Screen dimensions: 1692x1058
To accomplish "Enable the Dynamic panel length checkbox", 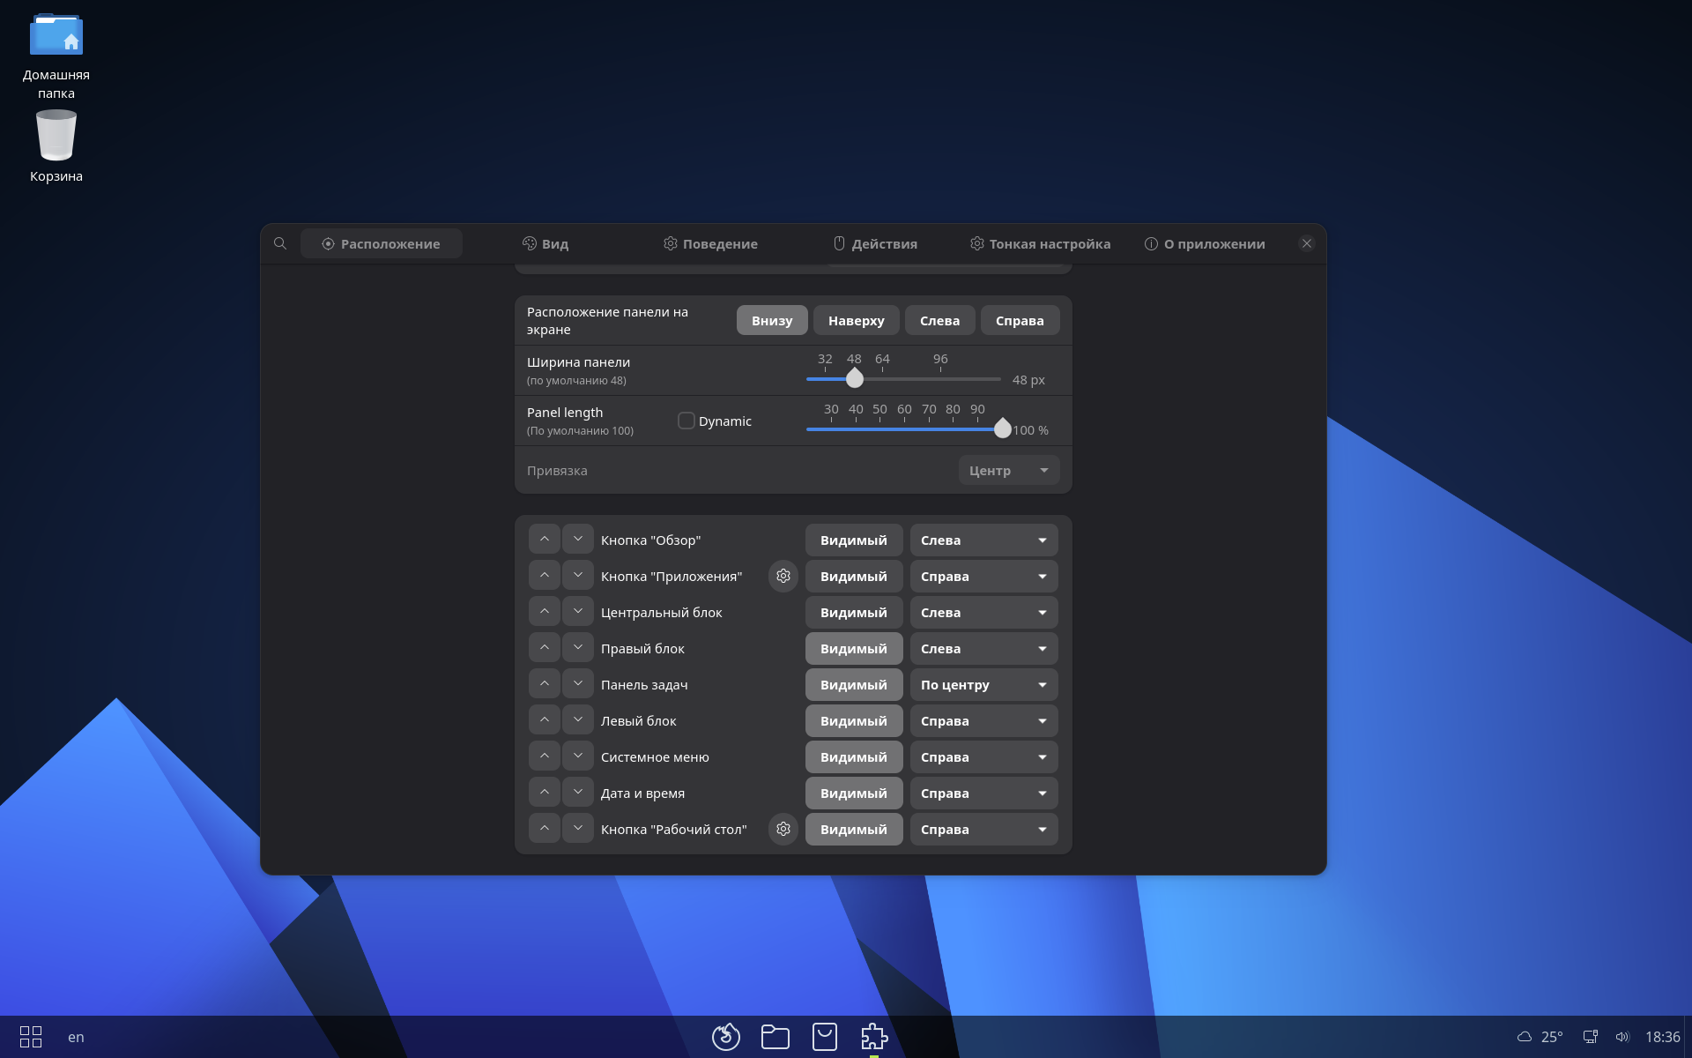I will coord(686,421).
